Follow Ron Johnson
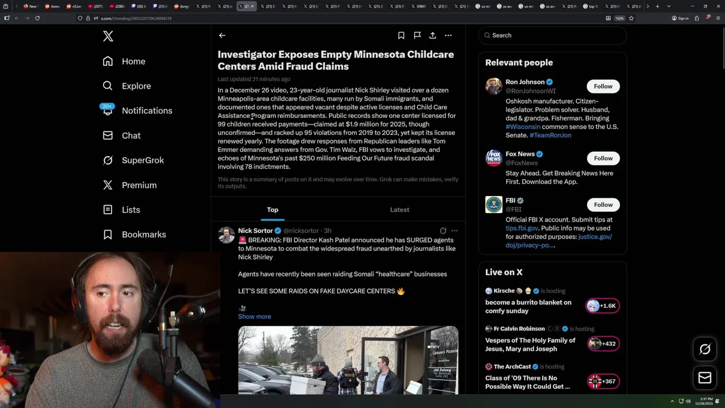Viewport: 725px width, 408px height. 603,86
